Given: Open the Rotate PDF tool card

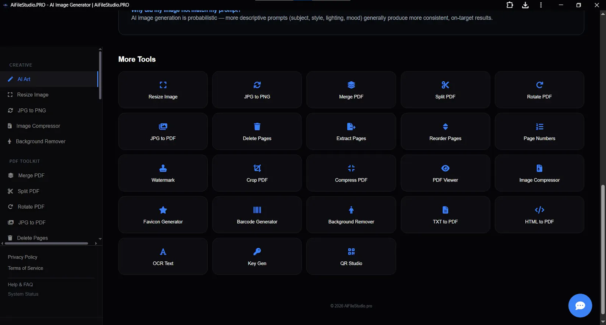Looking at the screenshot, I should tap(539, 90).
